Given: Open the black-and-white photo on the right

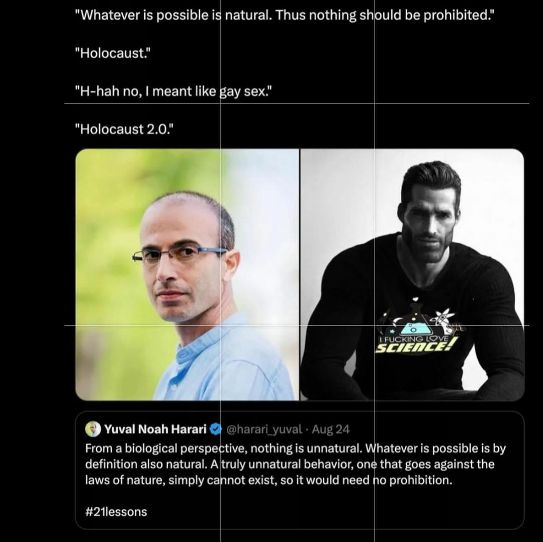Looking at the screenshot, I should pos(412,275).
